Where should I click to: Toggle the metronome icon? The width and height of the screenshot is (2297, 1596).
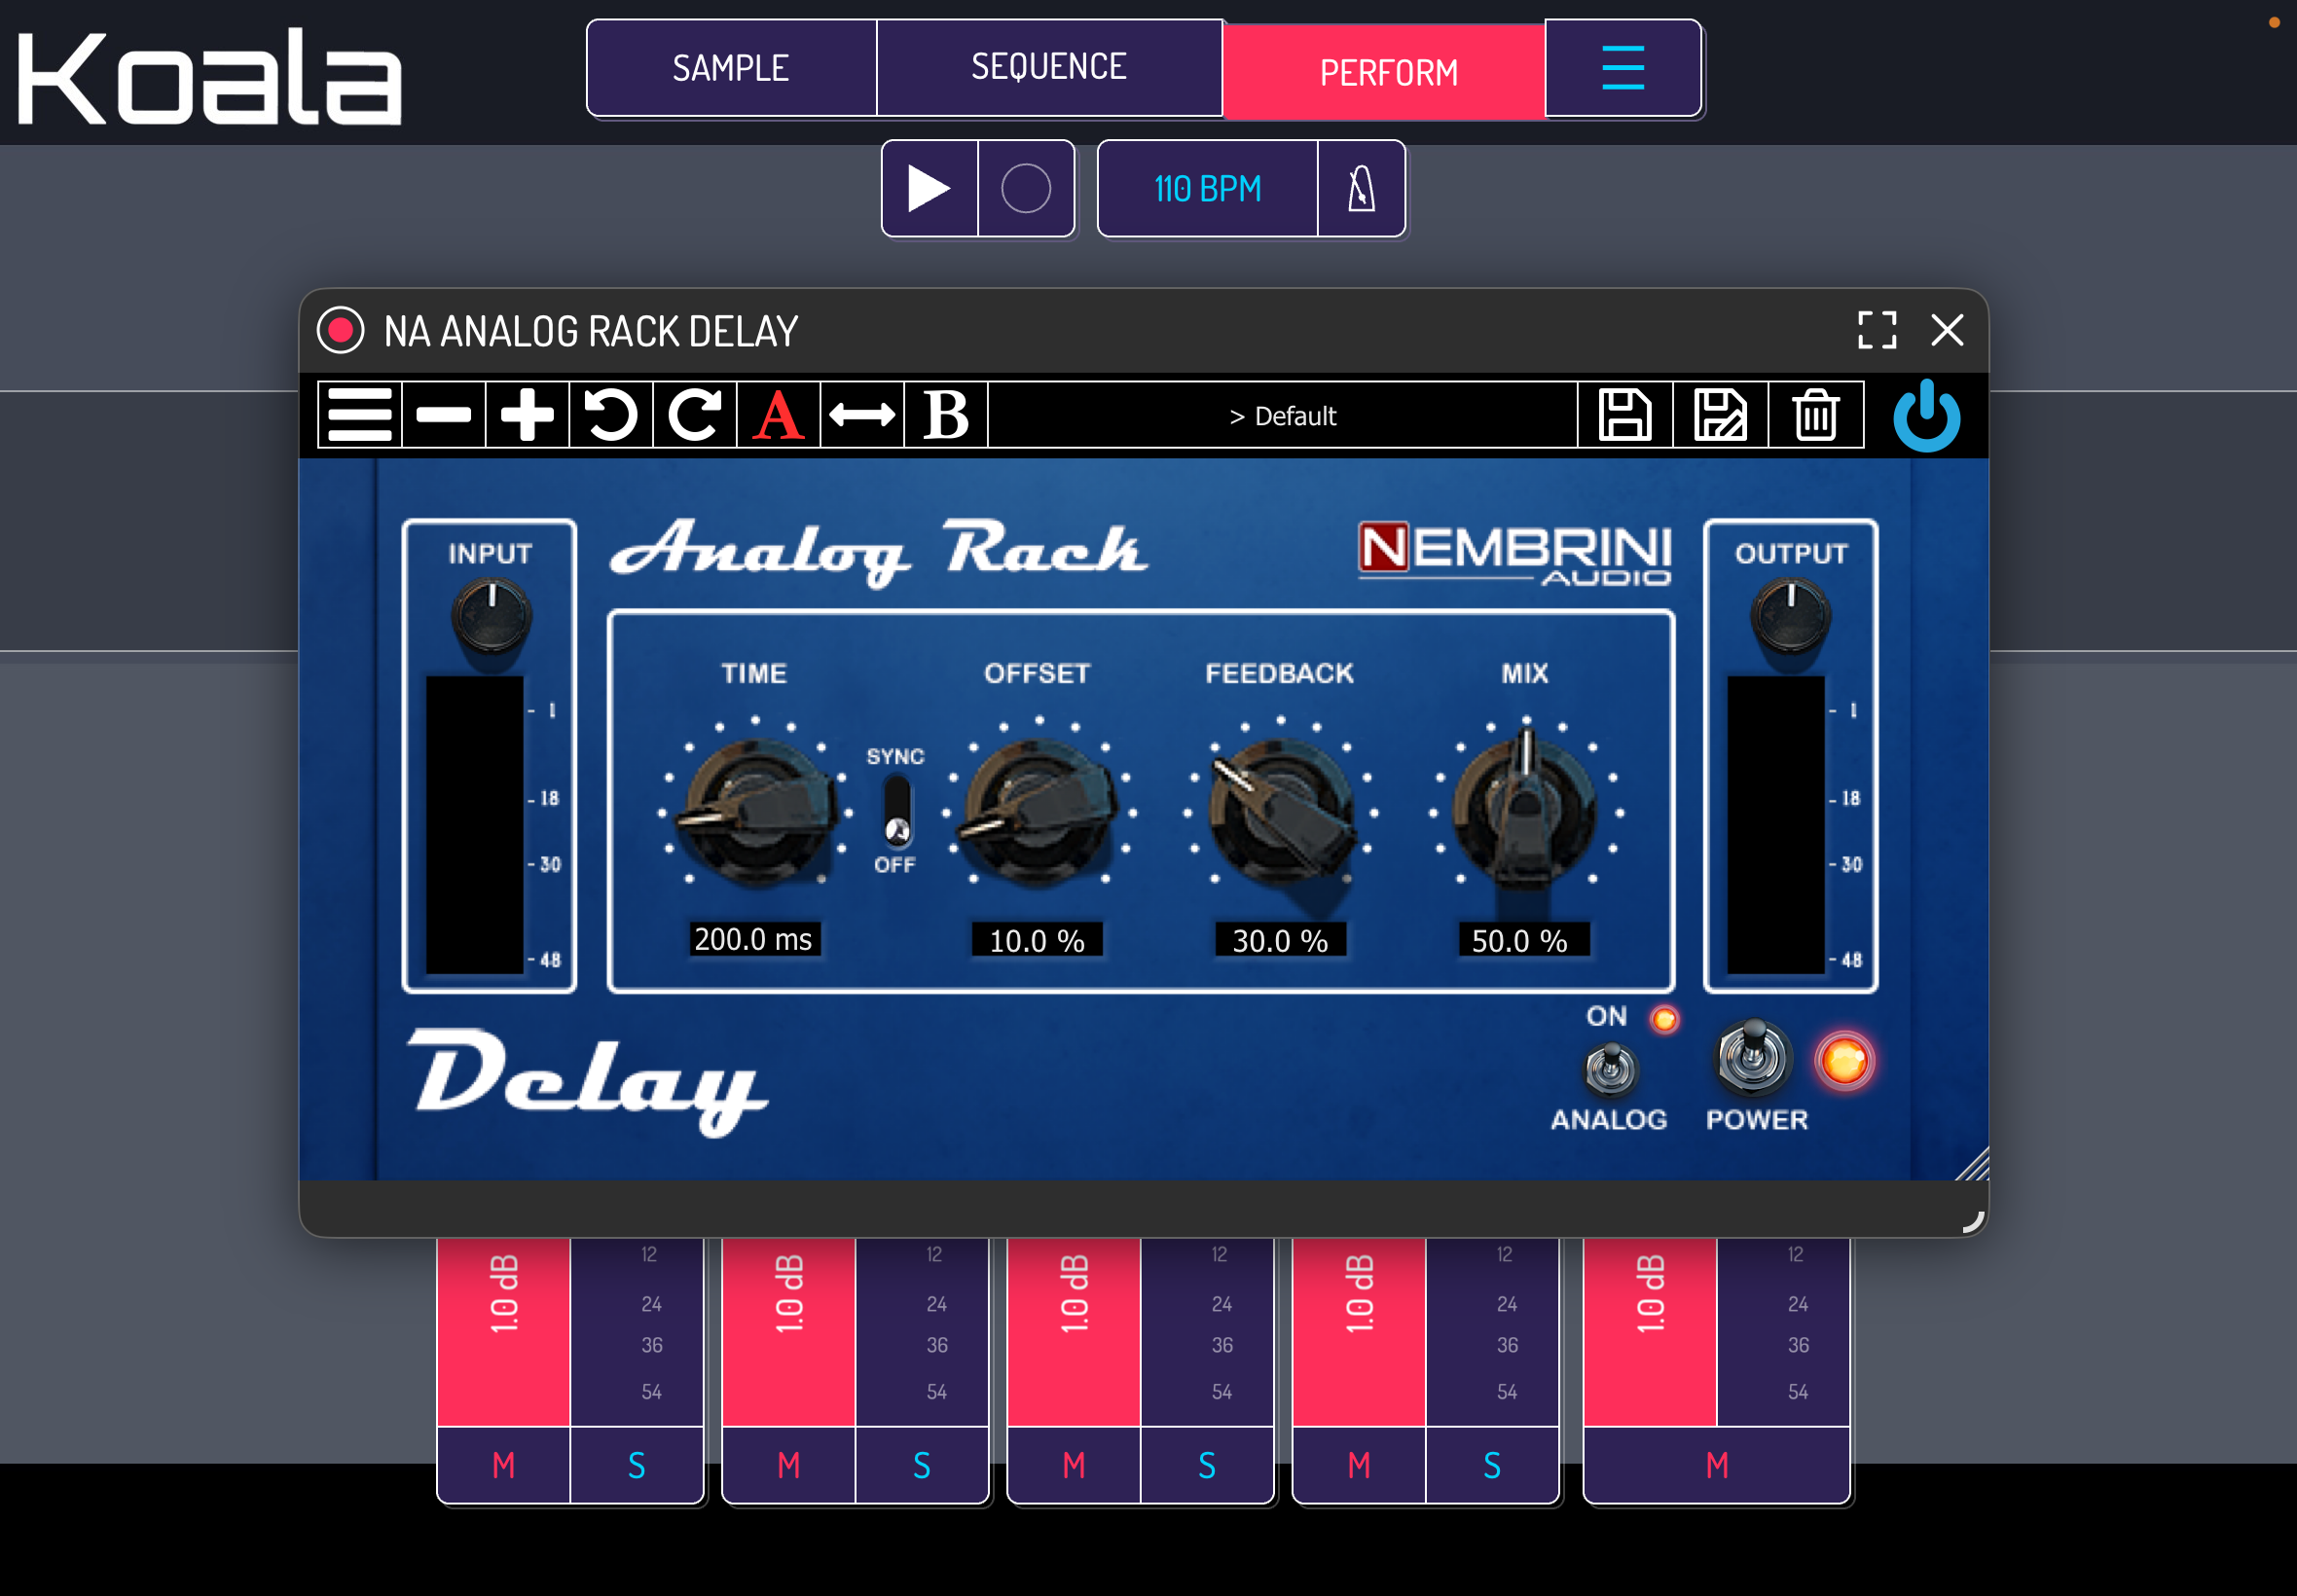(x=1361, y=188)
